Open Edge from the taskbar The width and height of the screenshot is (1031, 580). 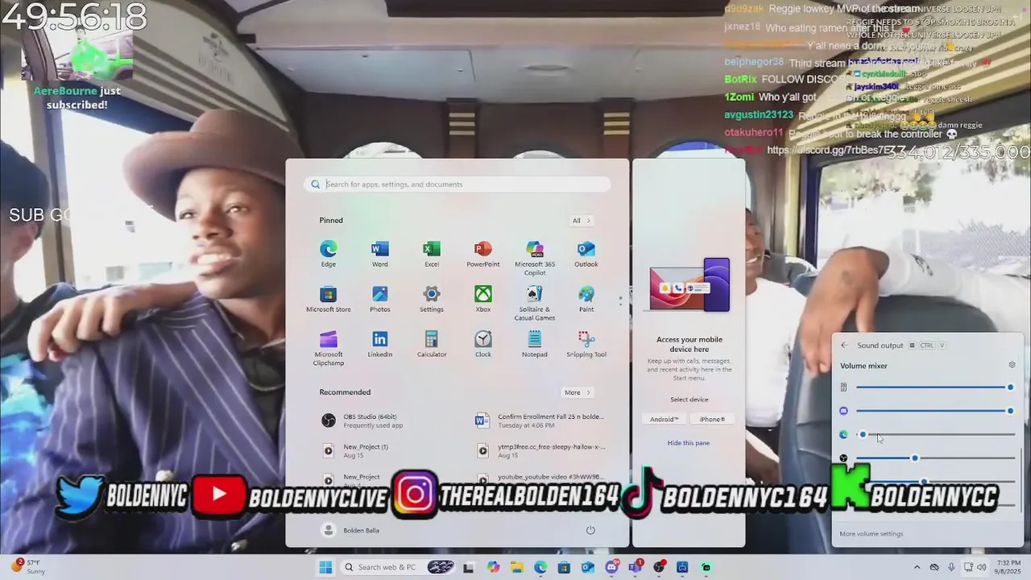(x=540, y=567)
